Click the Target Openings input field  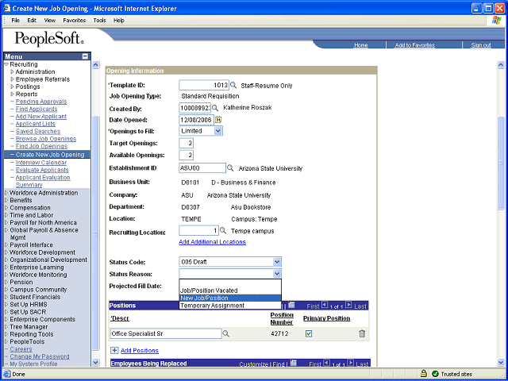[x=186, y=143]
